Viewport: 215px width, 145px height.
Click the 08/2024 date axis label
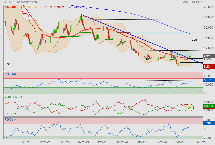pyautogui.click(x=142, y=142)
